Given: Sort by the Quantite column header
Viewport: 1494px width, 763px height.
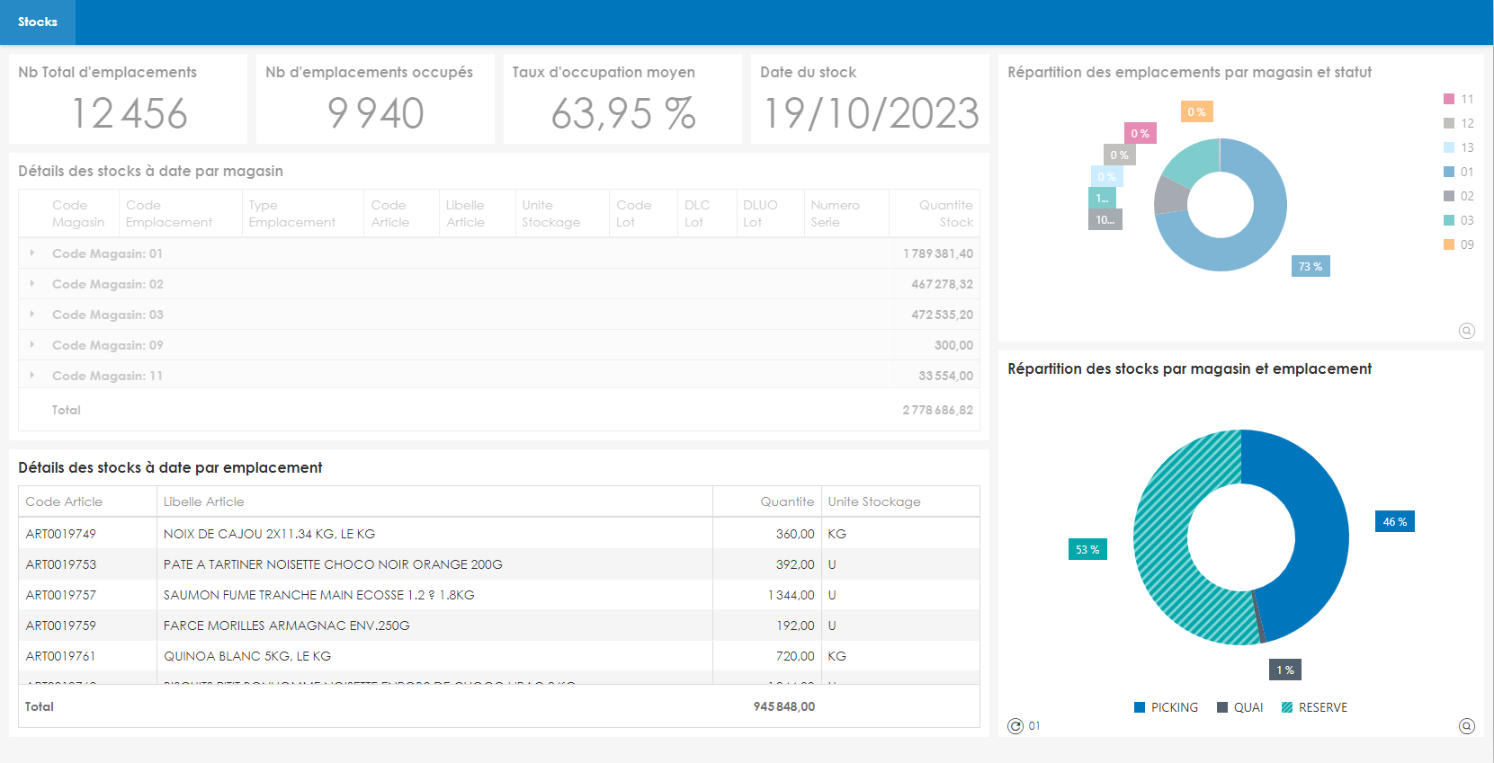Looking at the screenshot, I should [786, 501].
